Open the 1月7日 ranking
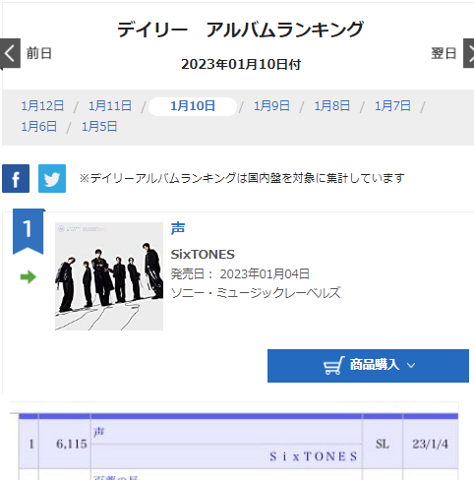 [x=392, y=106]
